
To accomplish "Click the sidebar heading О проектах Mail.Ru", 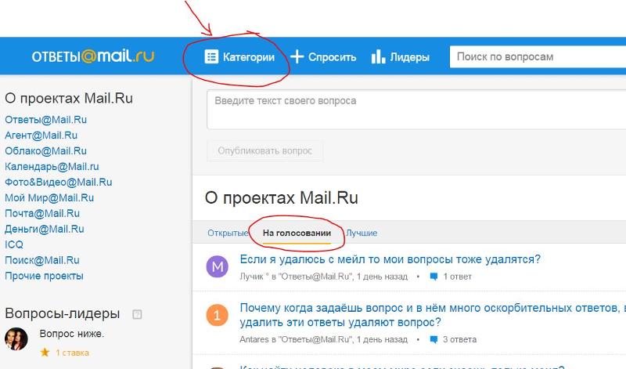I will 69,99.
